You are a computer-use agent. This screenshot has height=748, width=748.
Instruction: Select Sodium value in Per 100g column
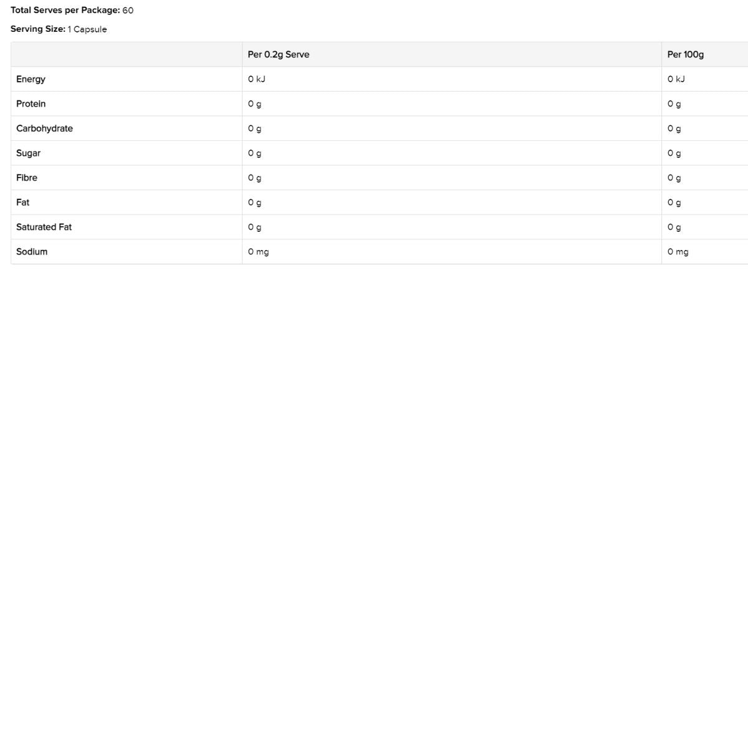click(x=678, y=252)
